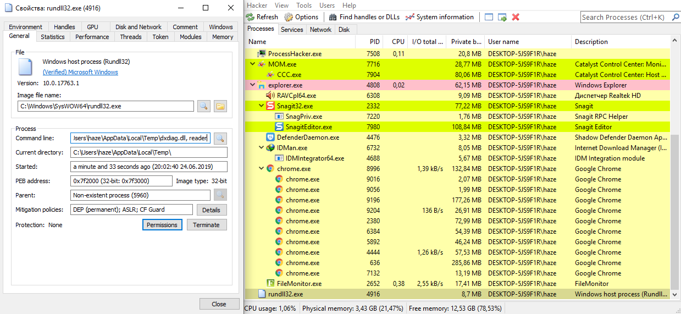681x314 pixels.
Task: Collapse the Snagit32.exe tree node
Action: pyautogui.click(x=262, y=106)
